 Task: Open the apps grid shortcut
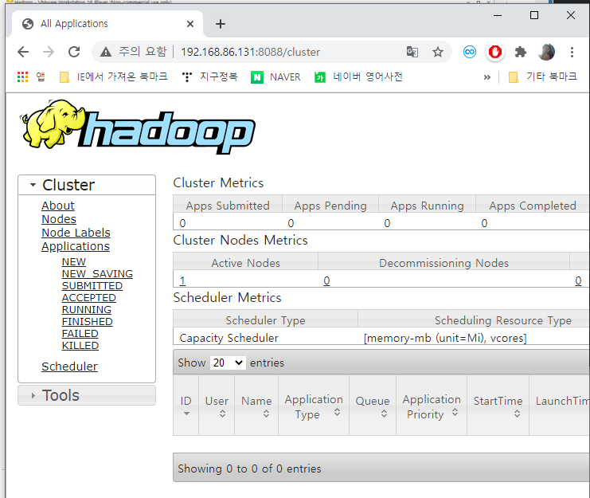coord(31,77)
